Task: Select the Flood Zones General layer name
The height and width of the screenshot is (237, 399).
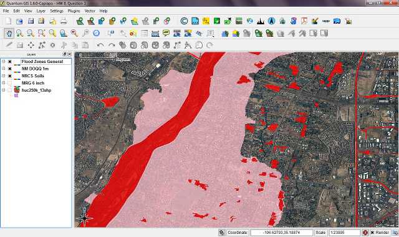Action: click(42, 62)
